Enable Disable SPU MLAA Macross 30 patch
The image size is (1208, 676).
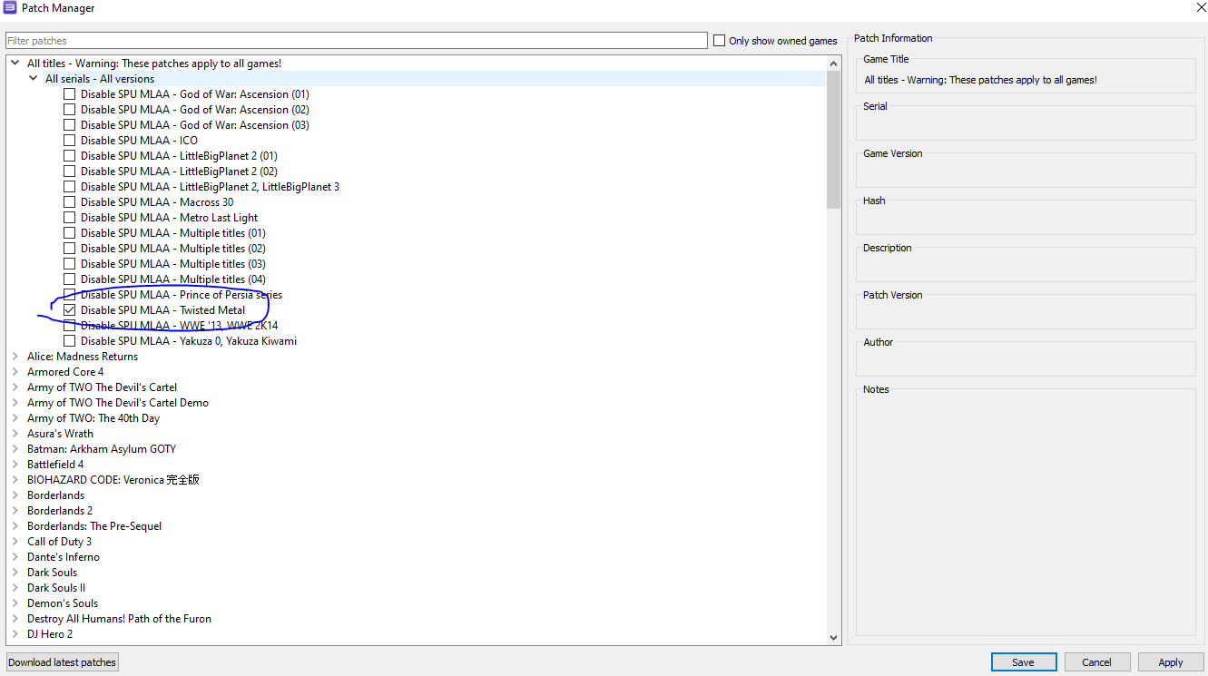(x=69, y=202)
